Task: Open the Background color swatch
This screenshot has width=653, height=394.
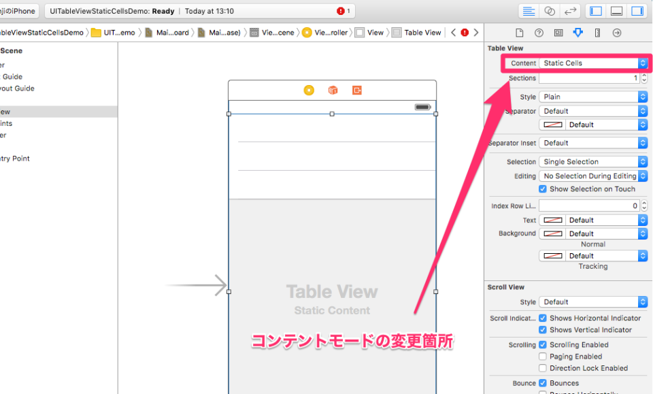Action: 552,233
